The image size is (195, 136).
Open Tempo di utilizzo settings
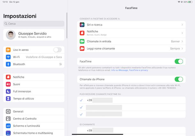pyautogui.click(x=34, y=99)
